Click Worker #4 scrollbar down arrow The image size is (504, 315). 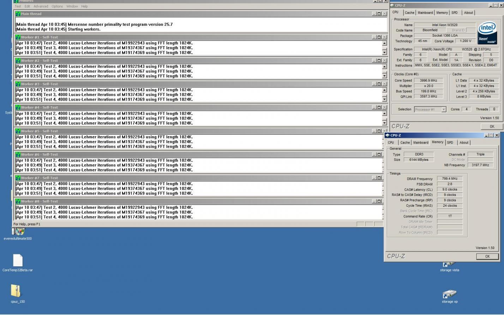384,123
